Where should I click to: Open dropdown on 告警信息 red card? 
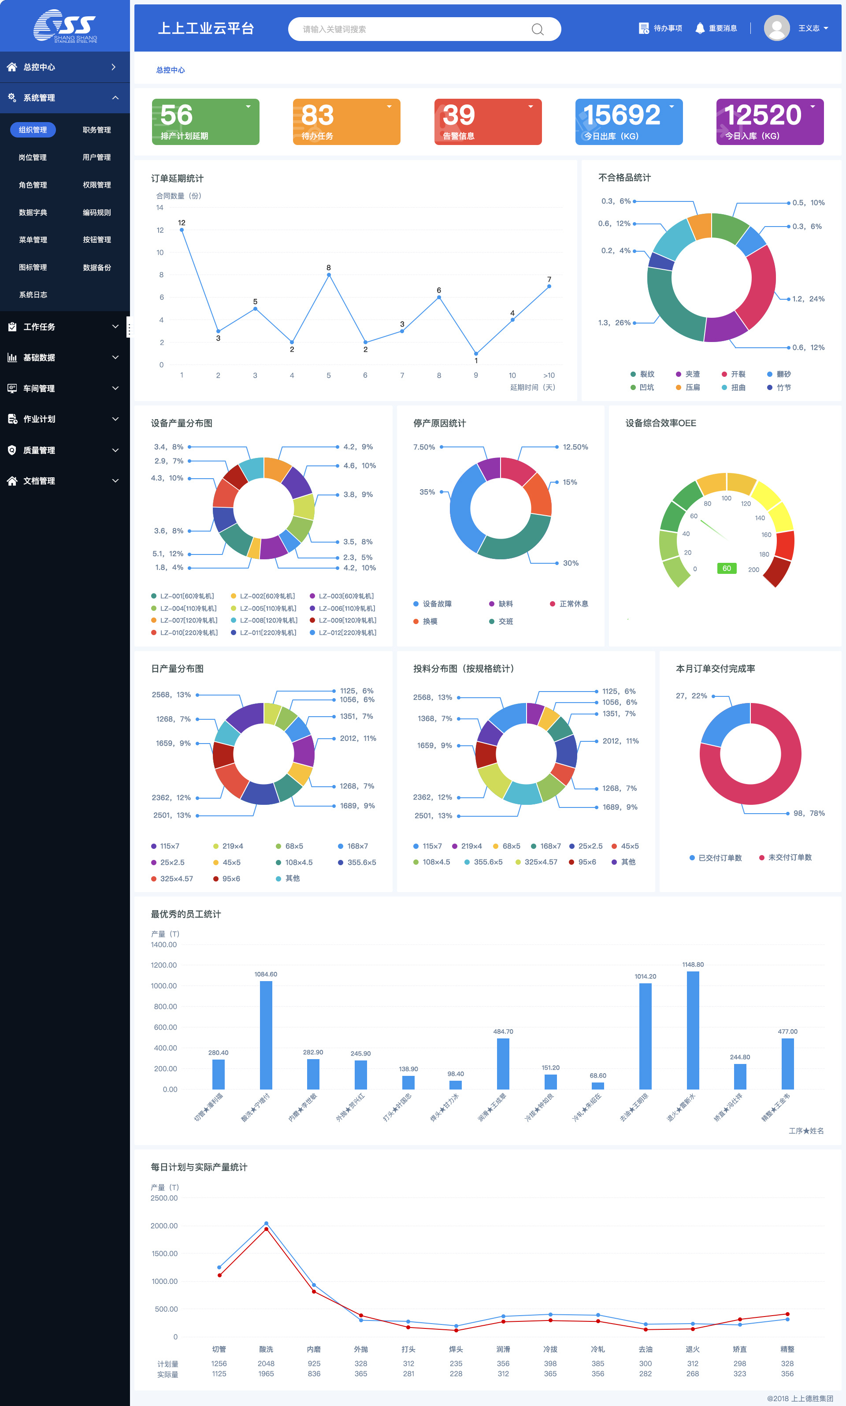point(531,107)
